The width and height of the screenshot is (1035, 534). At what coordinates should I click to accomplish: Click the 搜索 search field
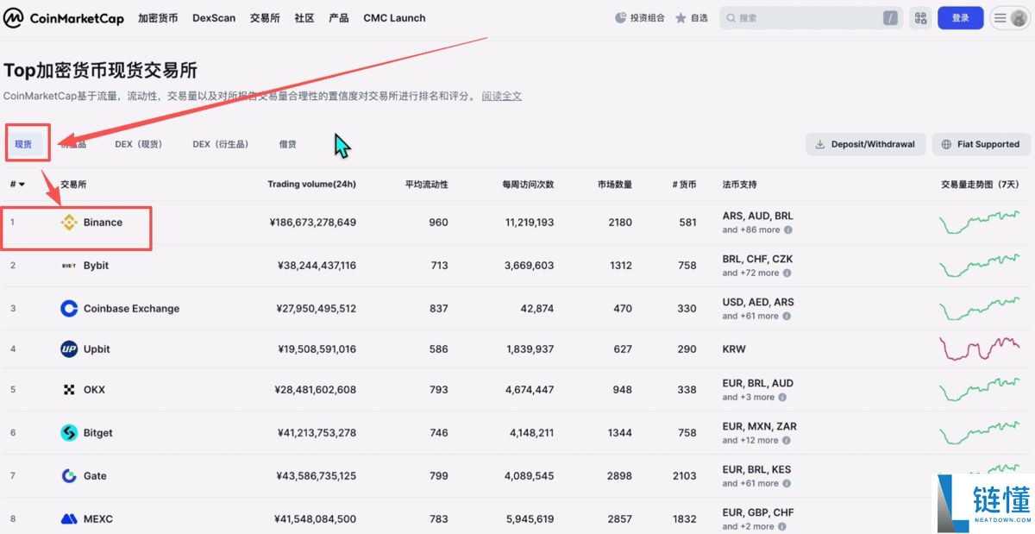click(x=811, y=17)
